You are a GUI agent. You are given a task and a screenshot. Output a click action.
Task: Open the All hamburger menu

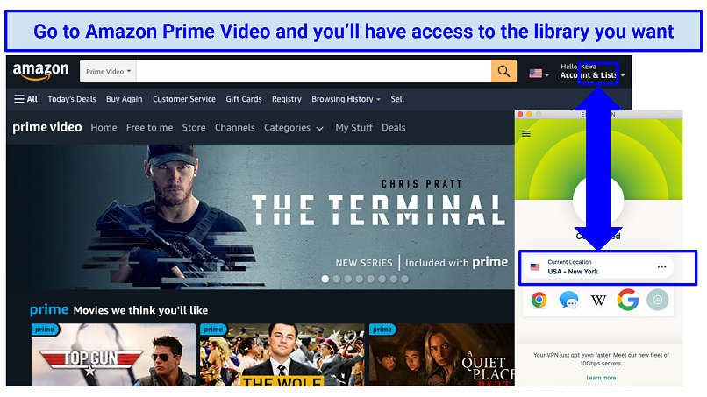coord(25,99)
